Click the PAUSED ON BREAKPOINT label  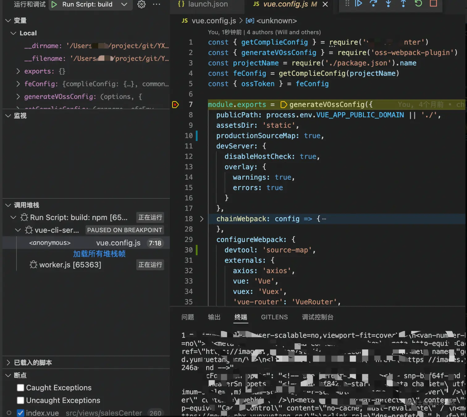(124, 230)
